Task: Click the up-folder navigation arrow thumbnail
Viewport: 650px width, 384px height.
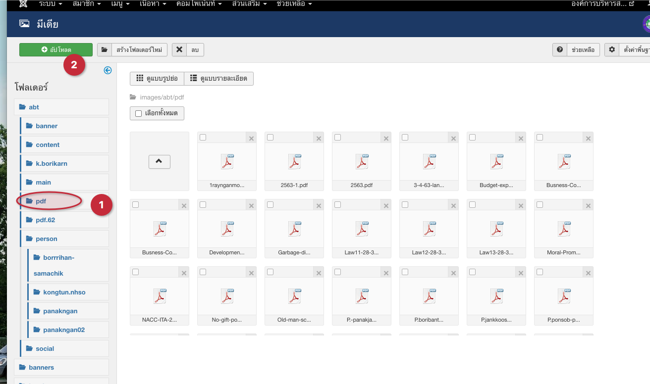Action: [159, 161]
